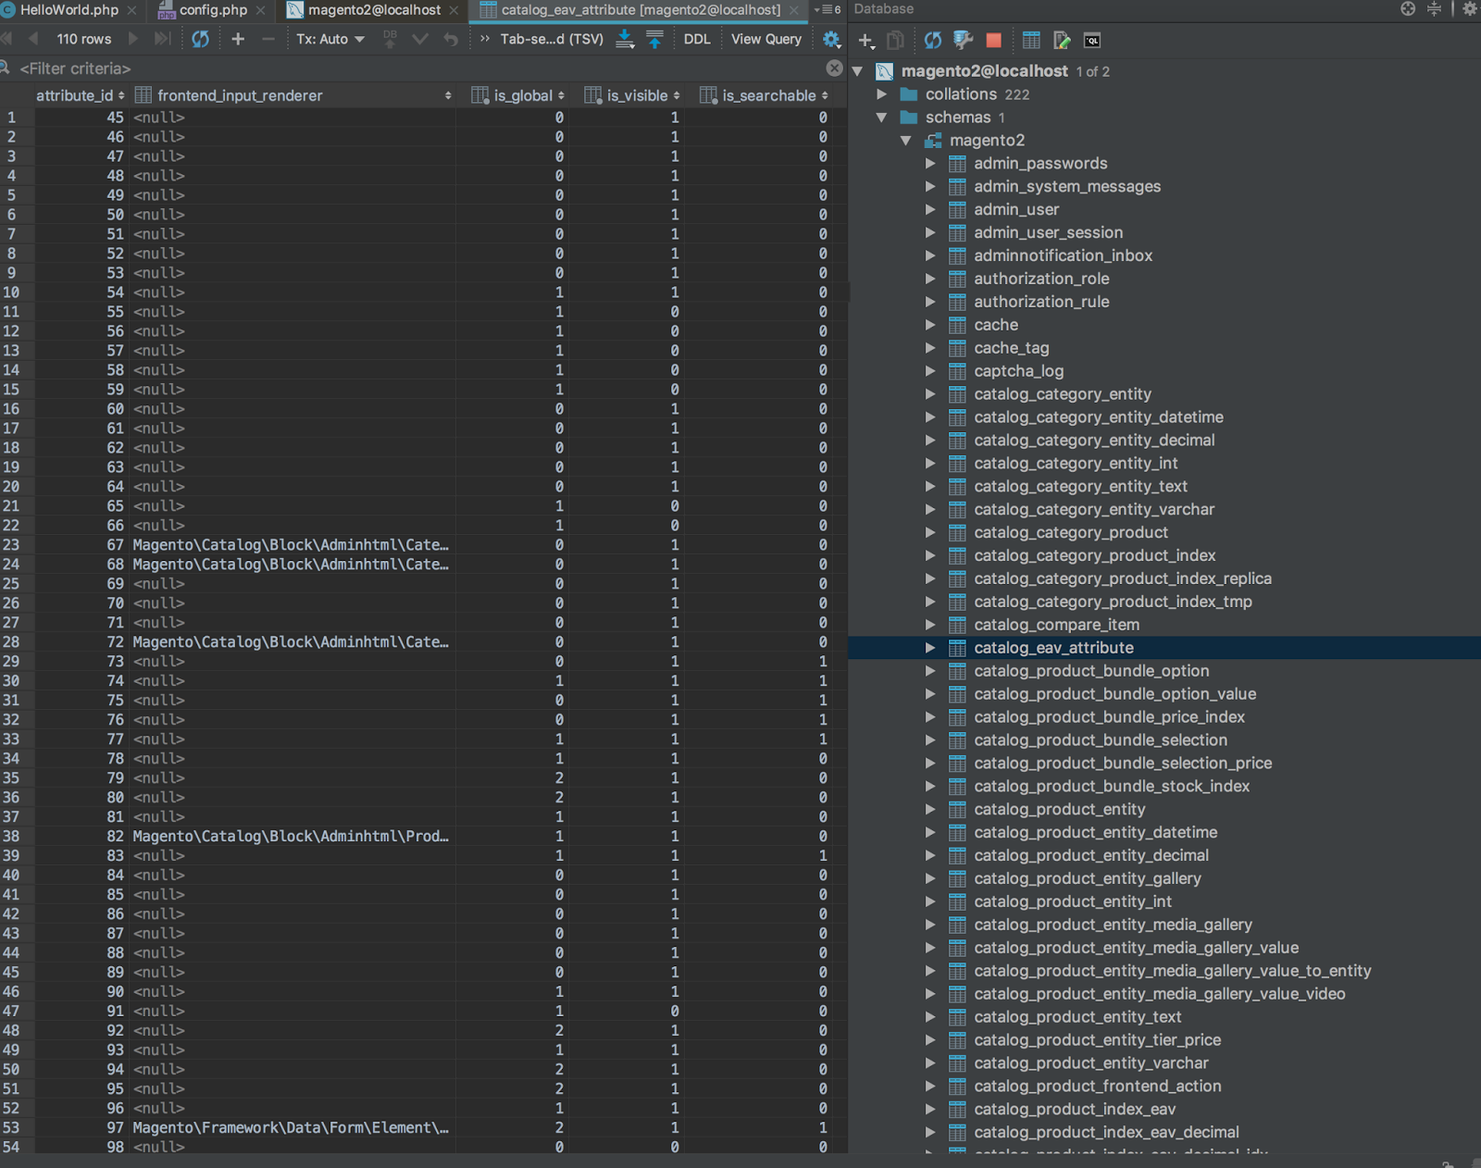
Task: Select the catalog_product_bundle_option table
Action: (x=1091, y=671)
